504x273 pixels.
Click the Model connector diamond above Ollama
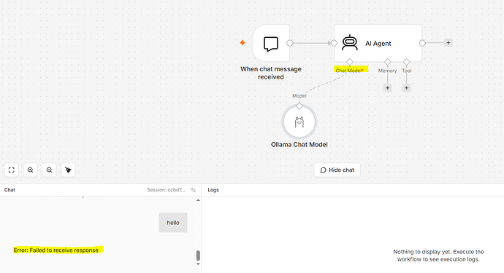click(x=299, y=106)
